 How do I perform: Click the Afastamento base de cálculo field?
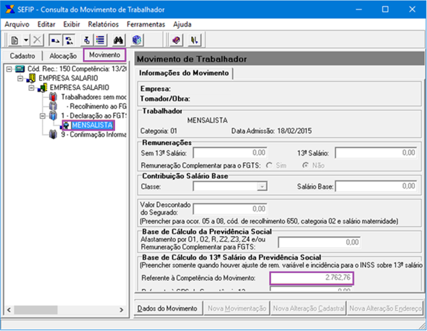click(x=319, y=242)
